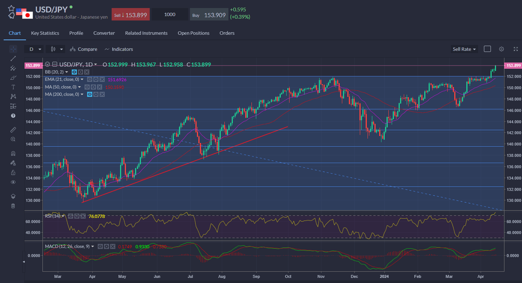Click the price alert icon below the star
Image resolution: width=522 pixels, height=283 pixels.
point(11,15)
